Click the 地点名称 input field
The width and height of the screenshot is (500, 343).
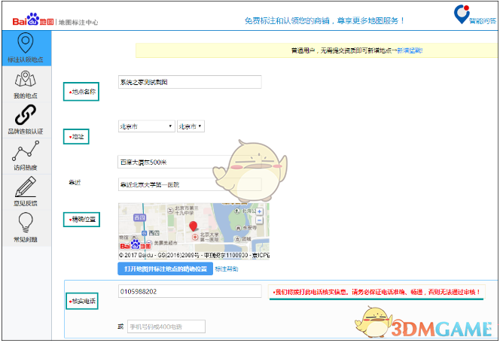click(x=190, y=82)
